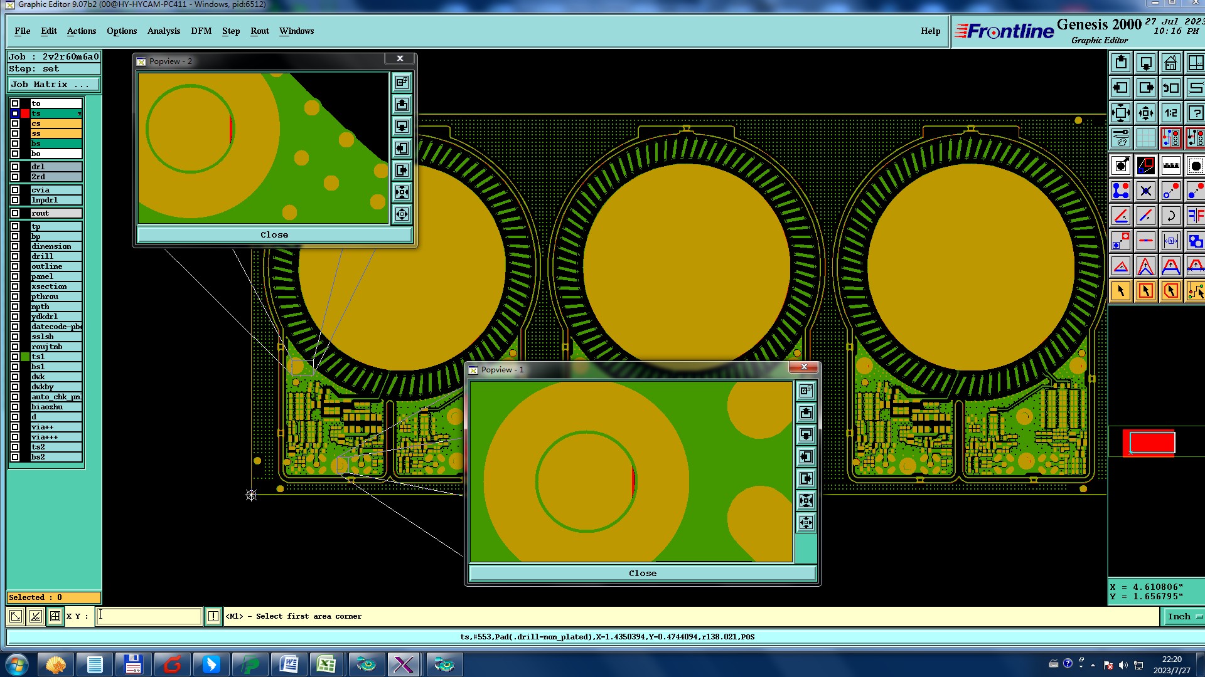Click the X Y coordinate input field

point(149,616)
